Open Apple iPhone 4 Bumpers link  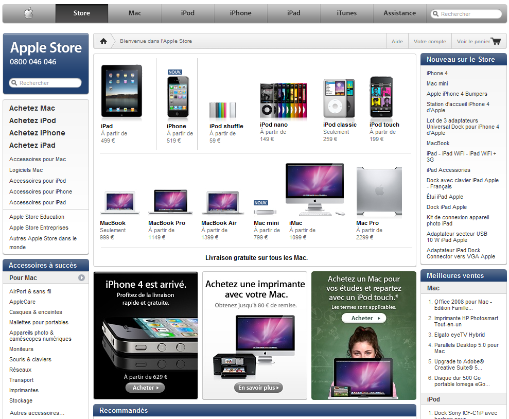pyautogui.click(x=457, y=94)
